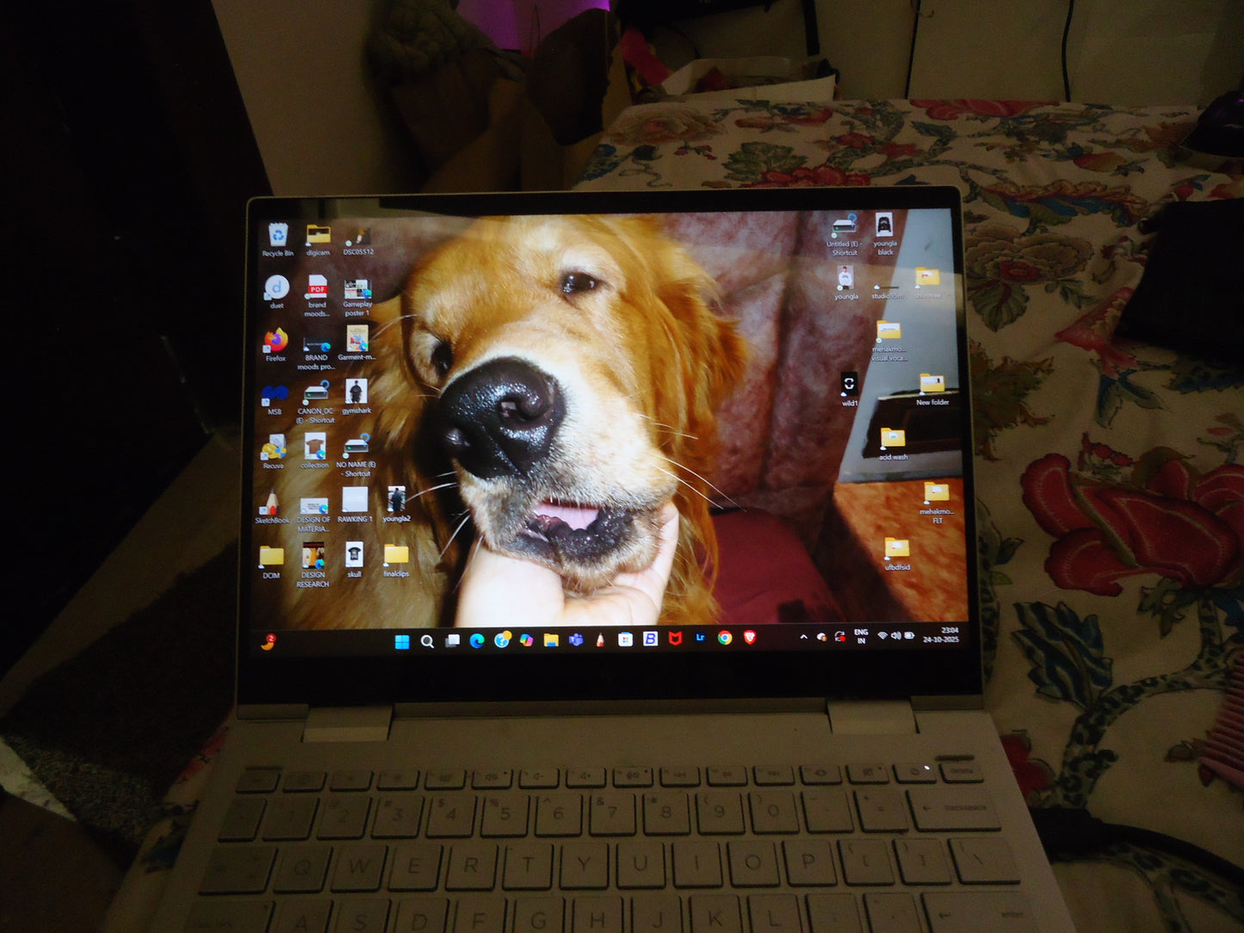
Task: Switch the ENG IN input language
Action: pyautogui.click(x=861, y=636)
